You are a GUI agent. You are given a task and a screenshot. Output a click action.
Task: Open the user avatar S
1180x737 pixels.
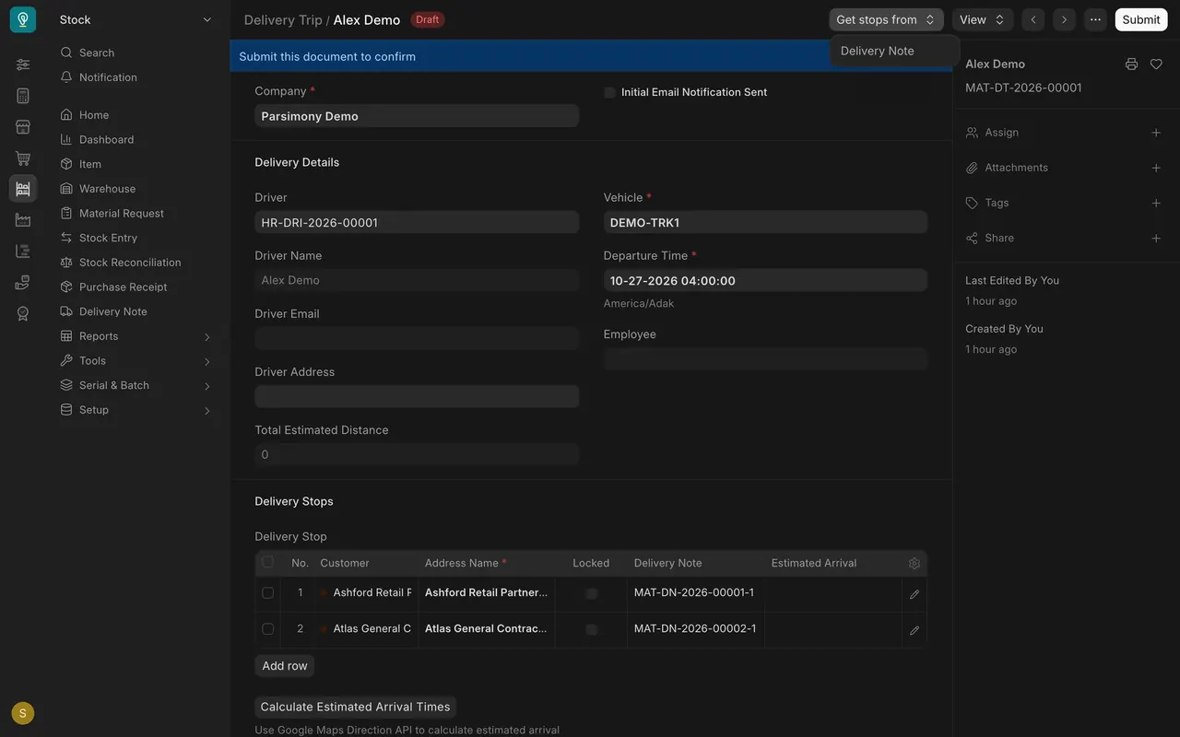23,713
